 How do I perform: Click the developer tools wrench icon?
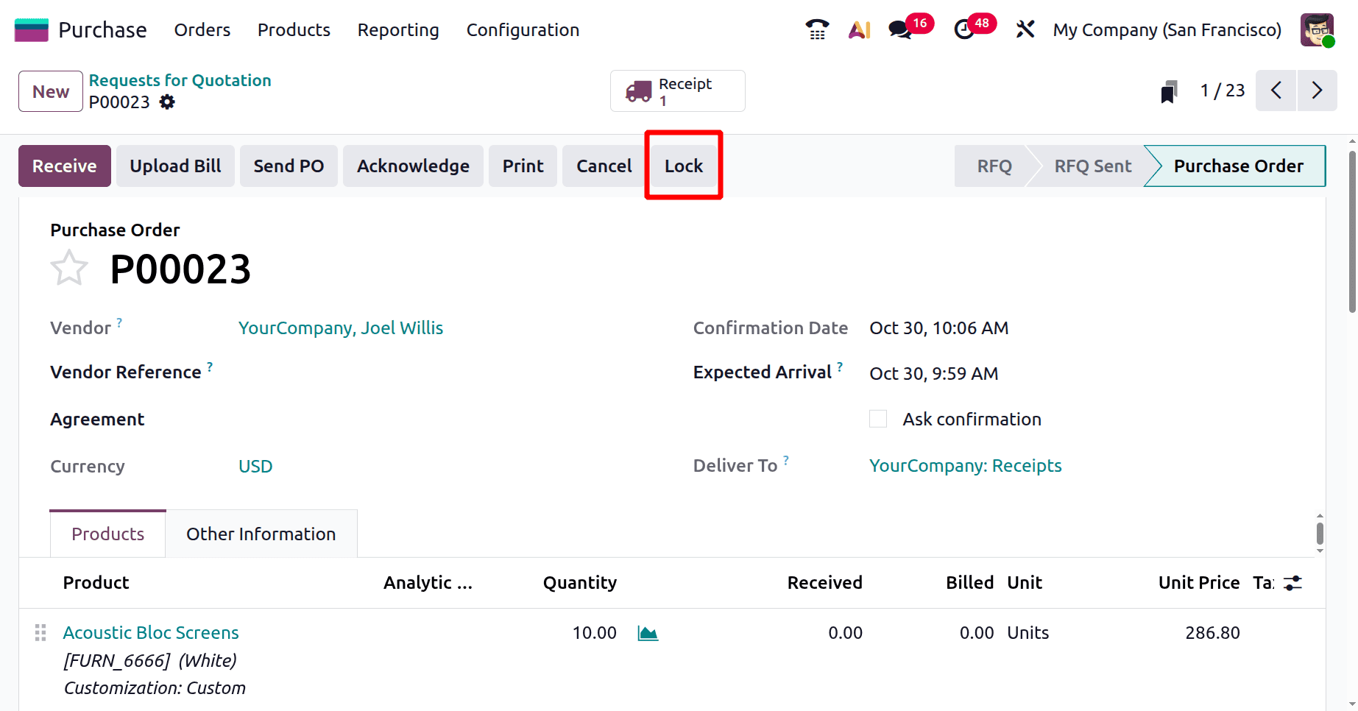tap(1025, 30)
